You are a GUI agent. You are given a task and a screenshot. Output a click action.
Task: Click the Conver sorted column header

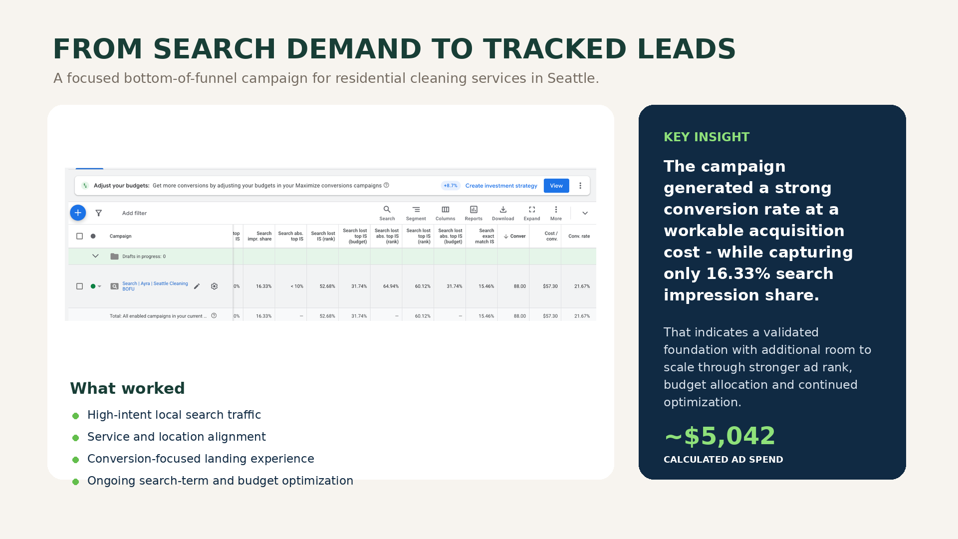(514, 236)
